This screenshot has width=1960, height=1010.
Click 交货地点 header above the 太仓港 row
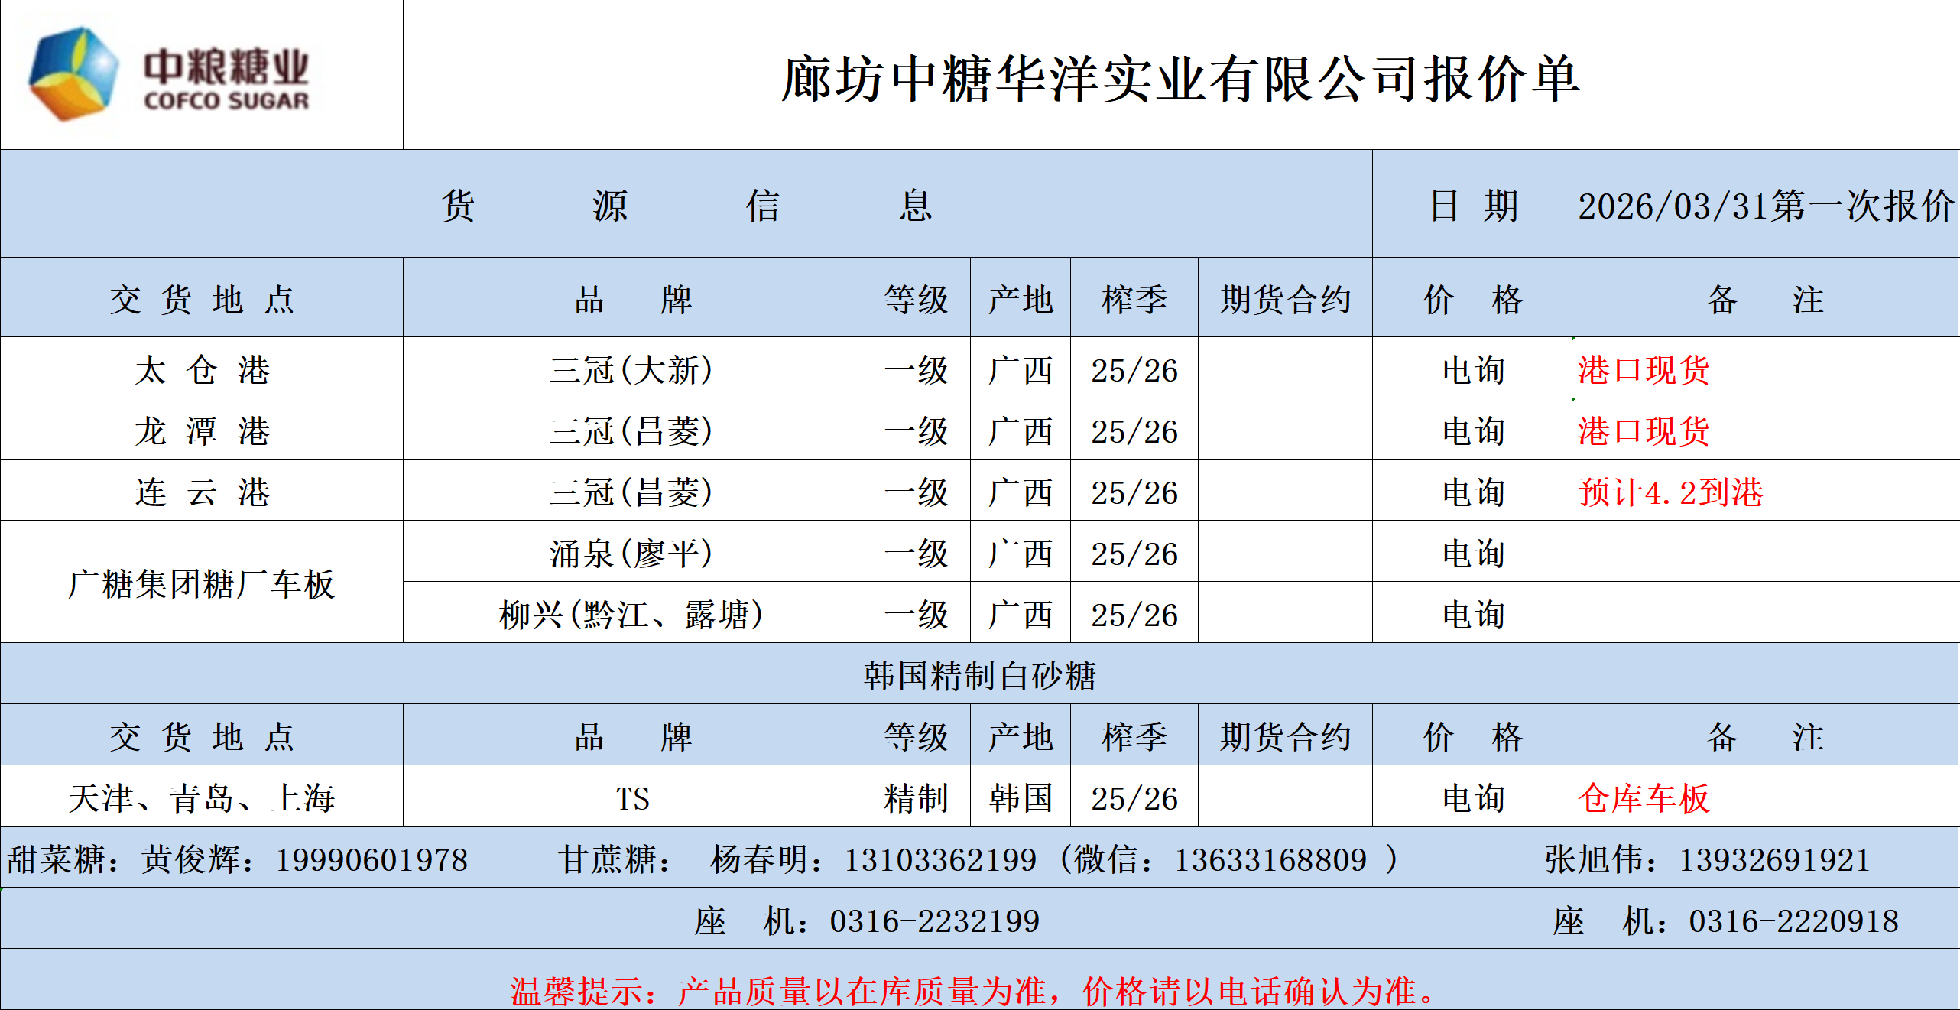pos(202,298)
